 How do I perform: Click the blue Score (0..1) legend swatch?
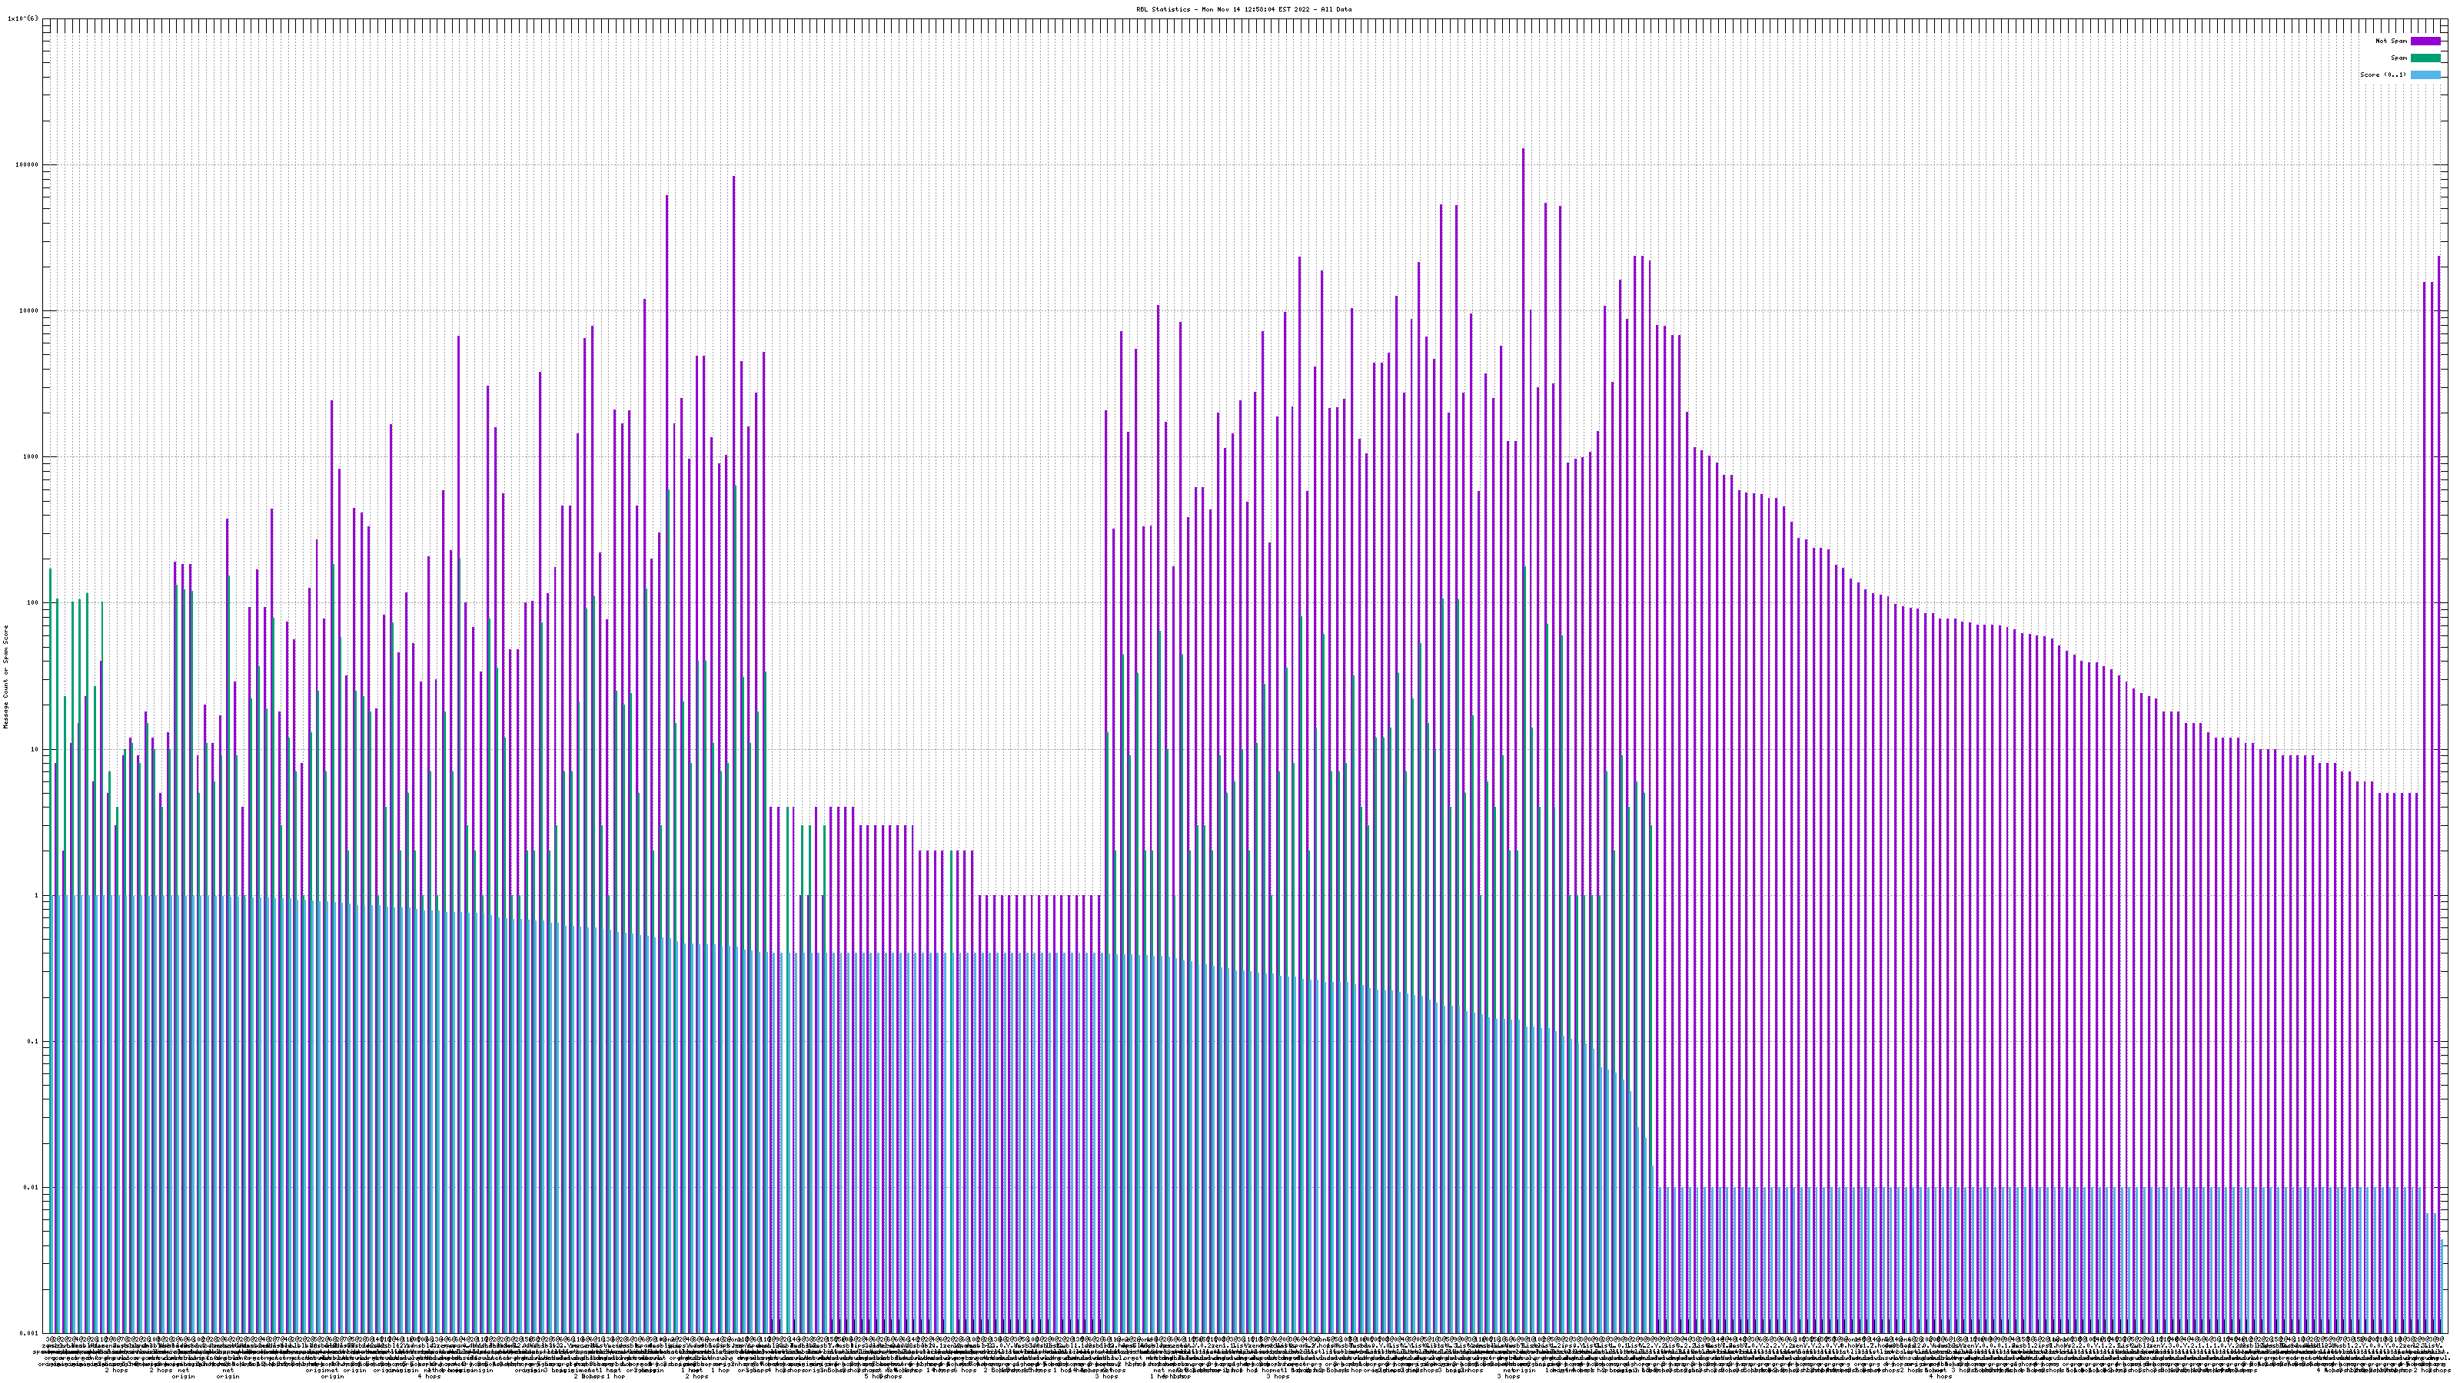click(2425, 75)
